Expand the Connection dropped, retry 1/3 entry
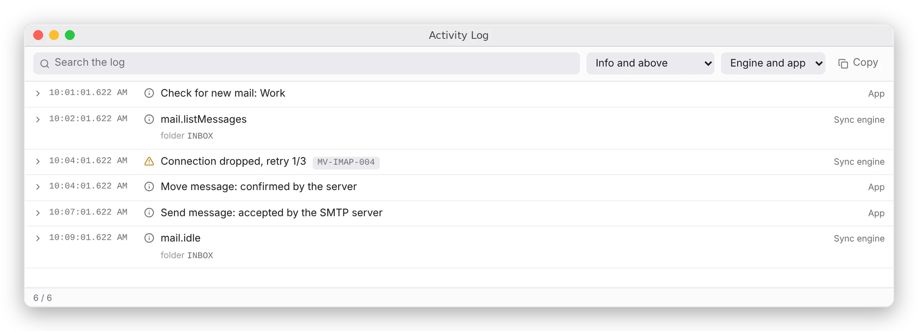This screenshot has height=331, width=918. click(38, 161)
